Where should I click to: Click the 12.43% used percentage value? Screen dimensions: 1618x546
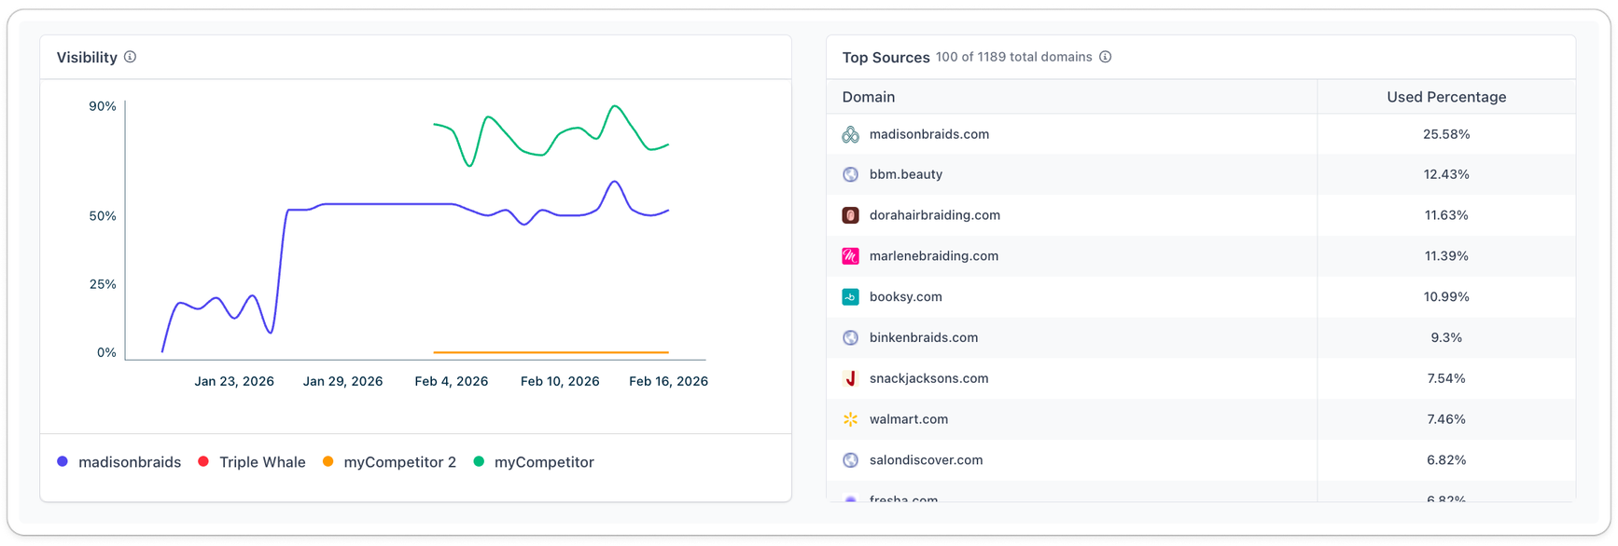[1446, 174]
